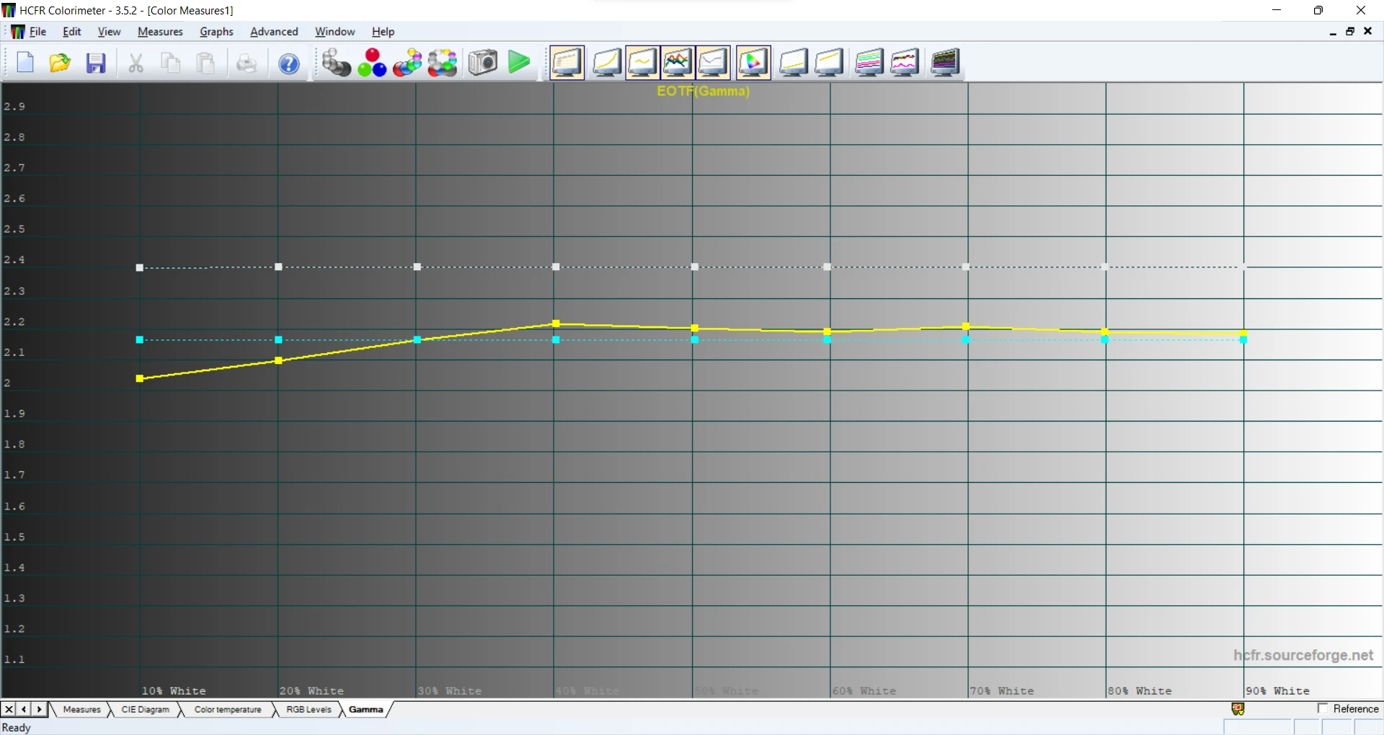Screen dimensions: 1384x735
Task: Measure primary colors (red green blue balls)
Action: pos(372,63)
